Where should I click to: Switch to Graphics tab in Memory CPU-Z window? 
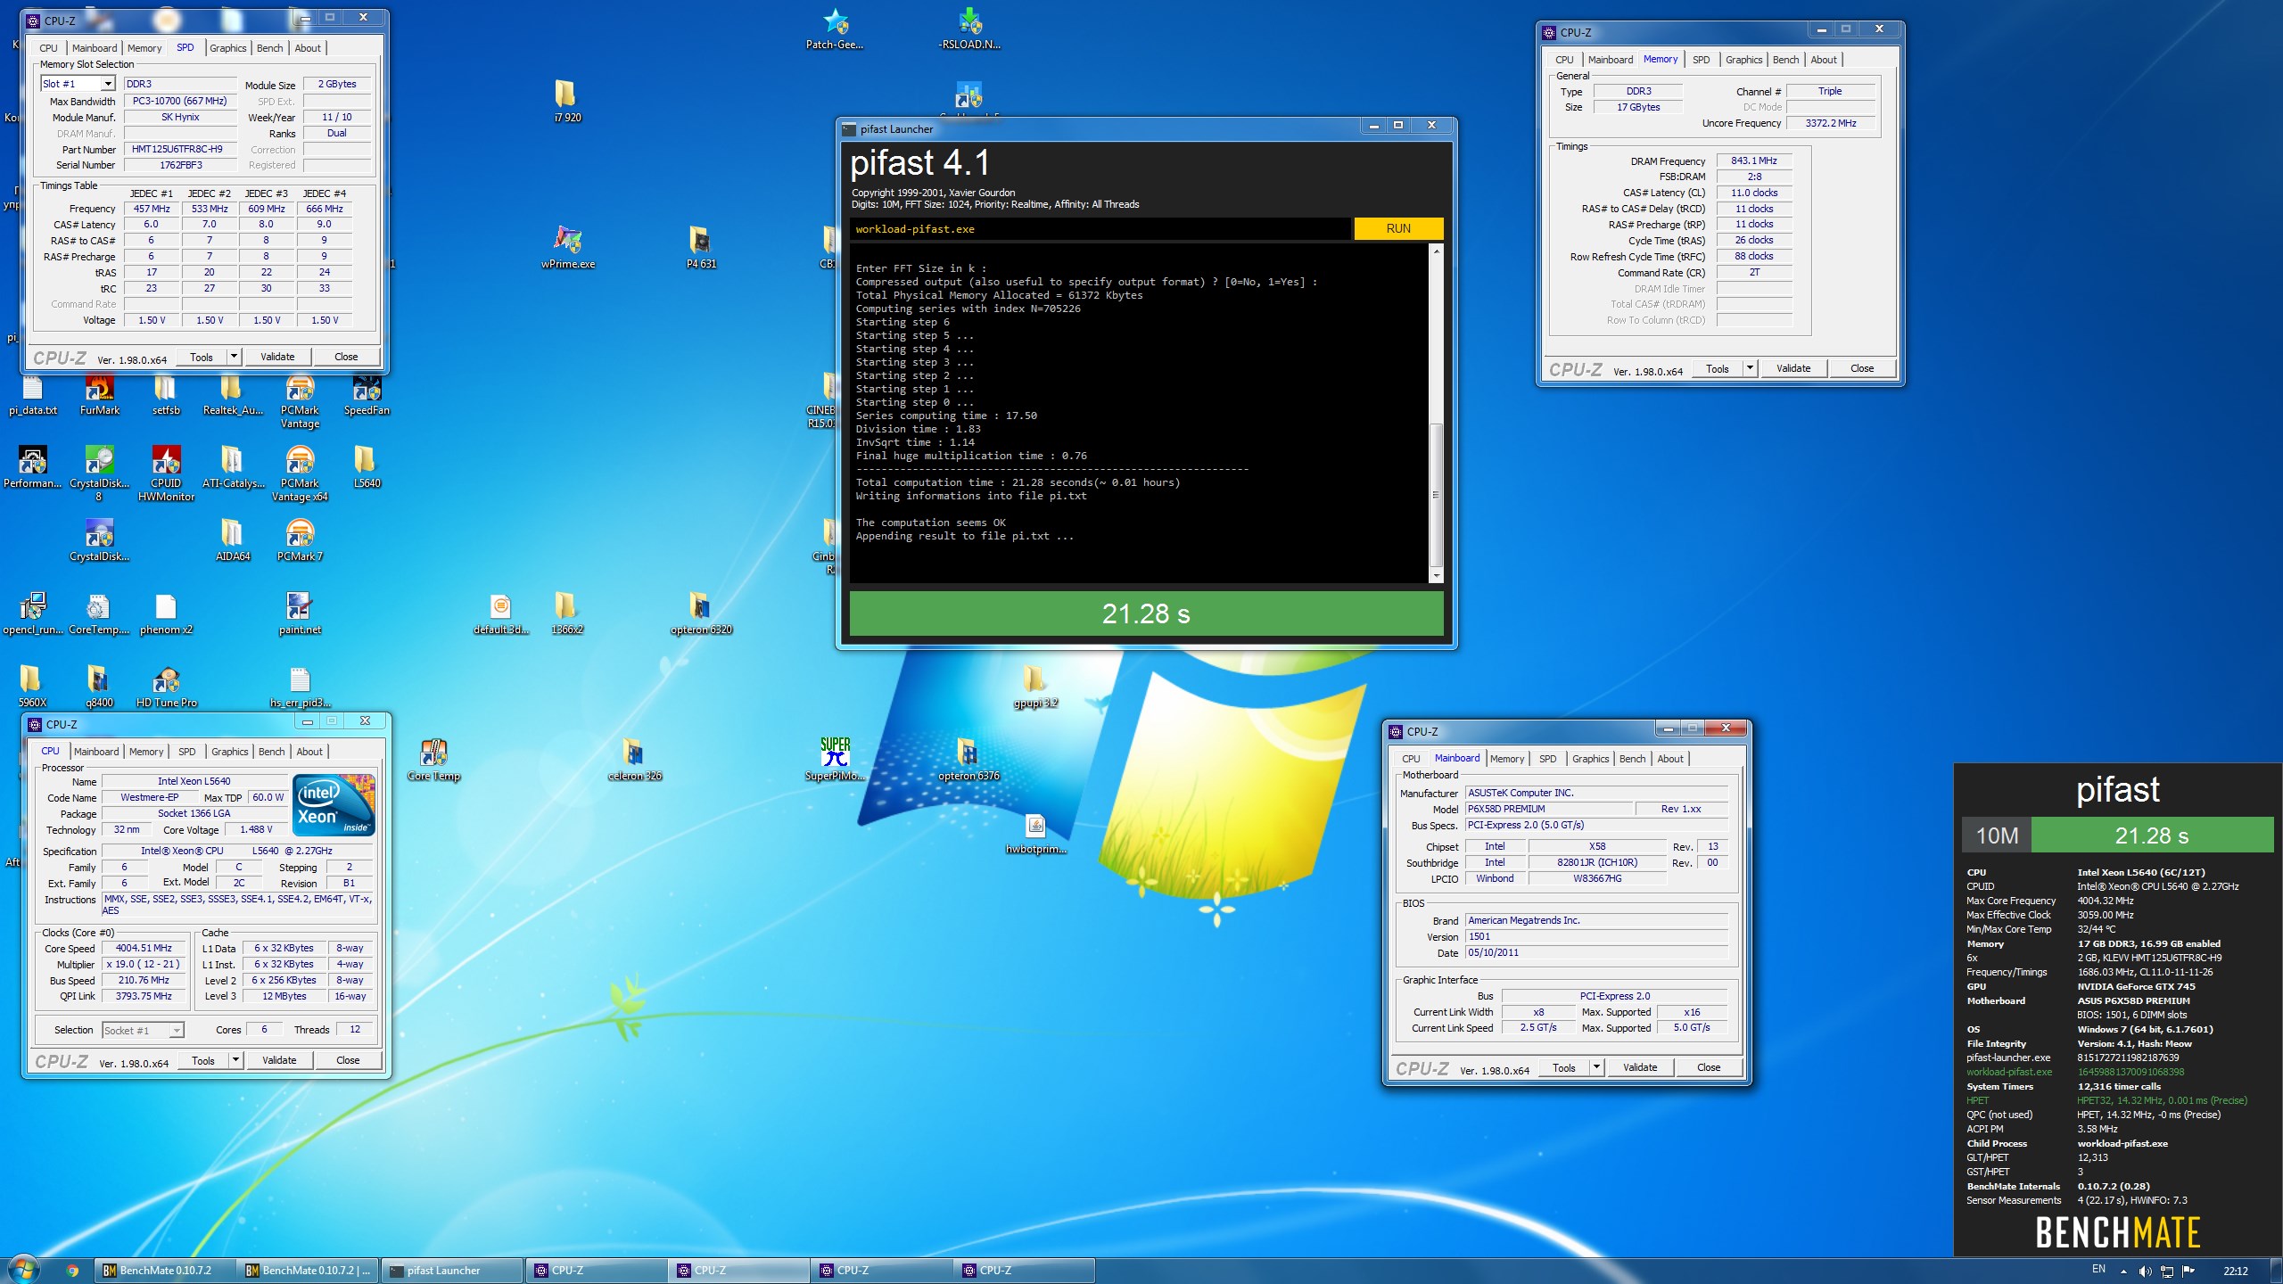1743,60
